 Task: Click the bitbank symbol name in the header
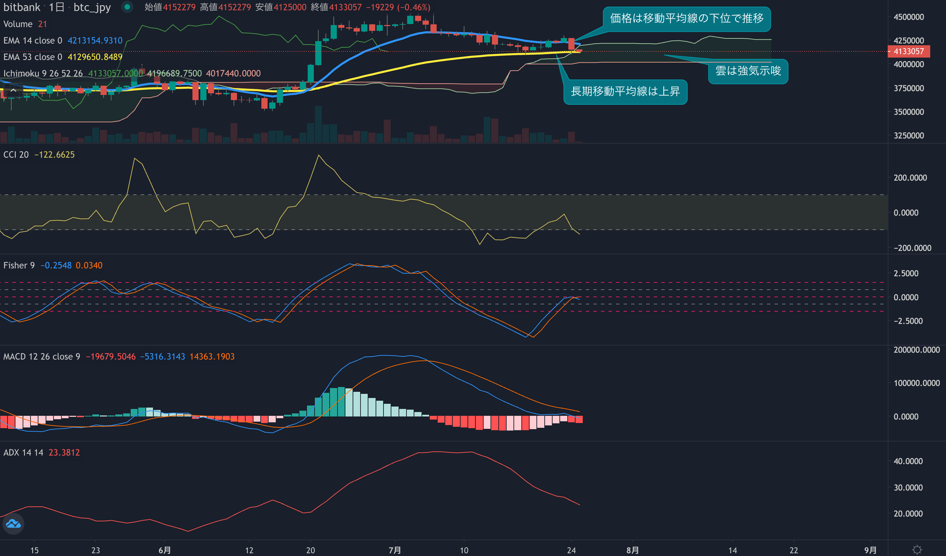tap(21, 7)
